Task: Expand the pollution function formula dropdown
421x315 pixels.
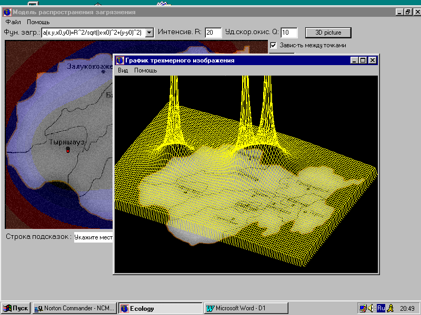Action: tap(149, 33)
